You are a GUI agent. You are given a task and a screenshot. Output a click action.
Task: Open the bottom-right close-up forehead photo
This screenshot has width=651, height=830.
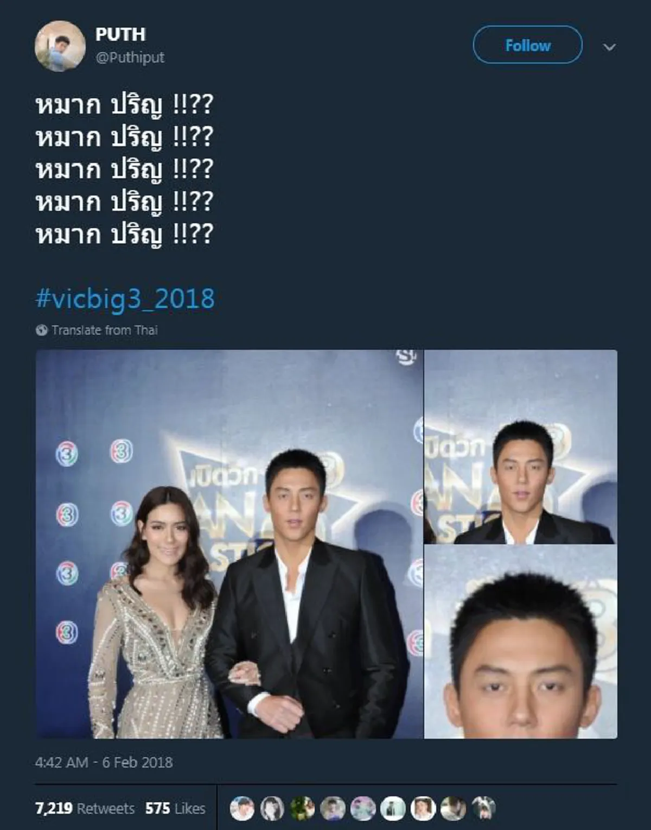pyautogui.click(x=521, y=642)
